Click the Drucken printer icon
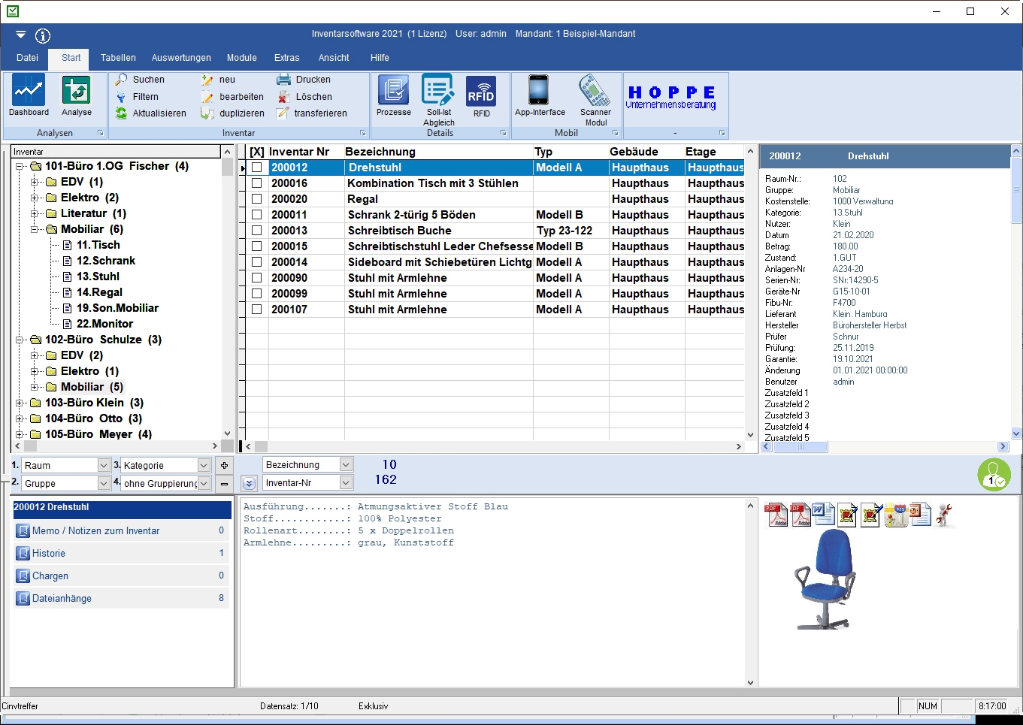The image size is (1023, 725). coord(284,80)
